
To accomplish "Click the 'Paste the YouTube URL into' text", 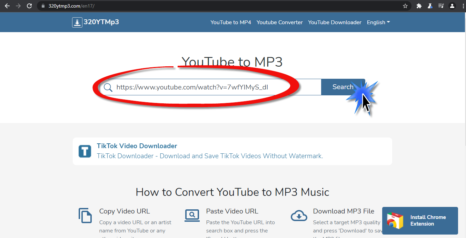I will pyautogui.click(x=240, y=222).
